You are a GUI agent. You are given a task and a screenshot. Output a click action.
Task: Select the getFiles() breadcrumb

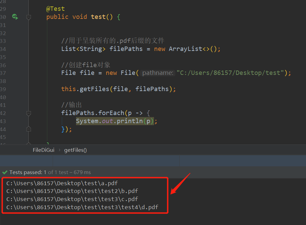pyautogui.click(x=75, y=150)
